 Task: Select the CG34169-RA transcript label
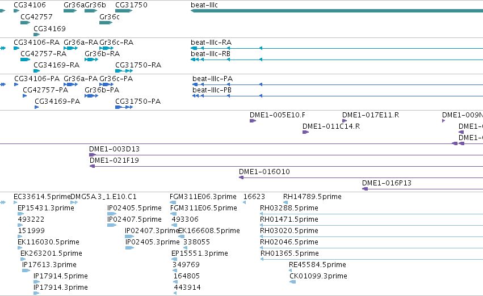(x=56, y=65)
